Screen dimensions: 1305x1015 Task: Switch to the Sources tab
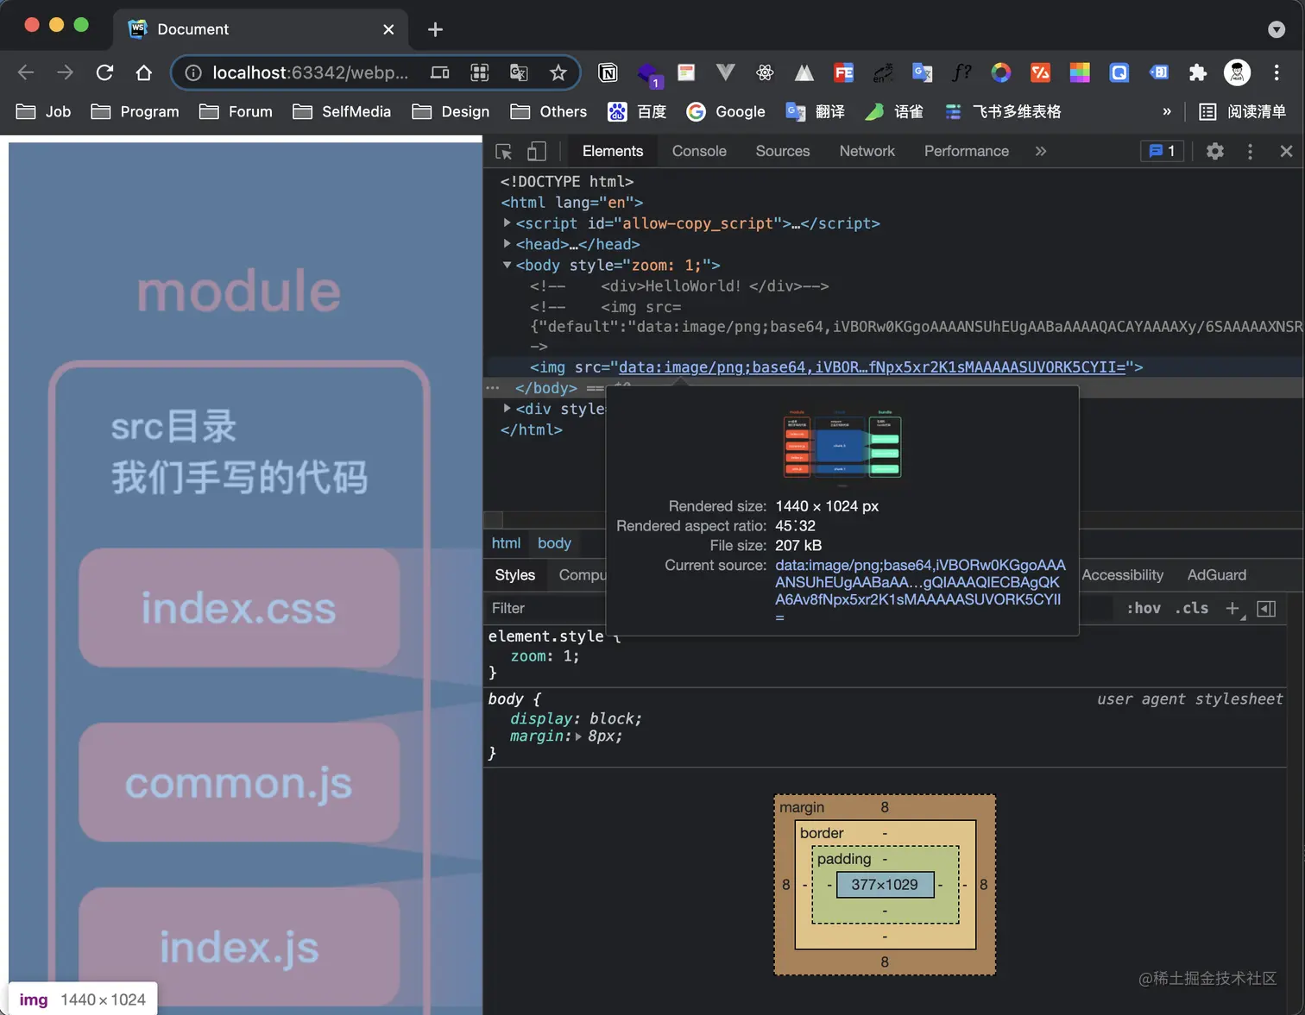coord(783,151)
